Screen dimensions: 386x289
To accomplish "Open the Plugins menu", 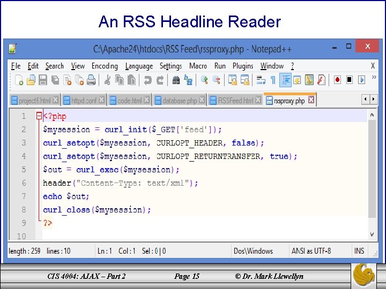I will 243,66.
